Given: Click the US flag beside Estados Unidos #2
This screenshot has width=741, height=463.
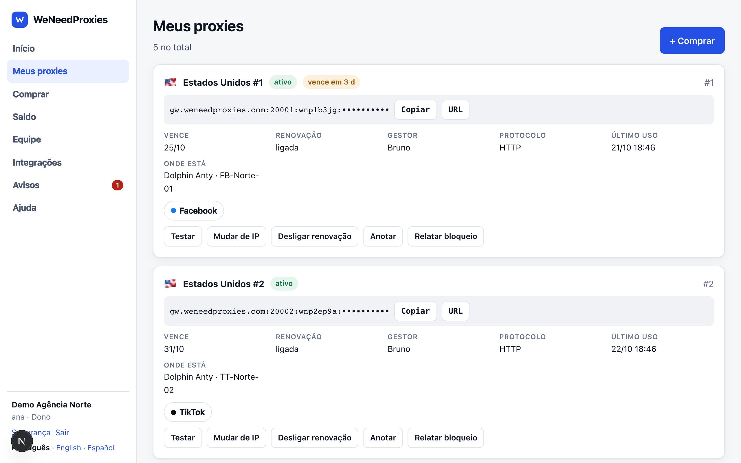Looking at the screenshot, I should click(x=170, y=284).
